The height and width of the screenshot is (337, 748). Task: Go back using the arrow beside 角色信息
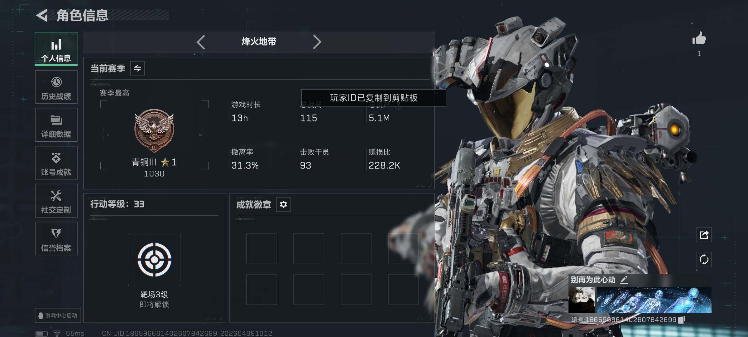click(x=42, y=15)
